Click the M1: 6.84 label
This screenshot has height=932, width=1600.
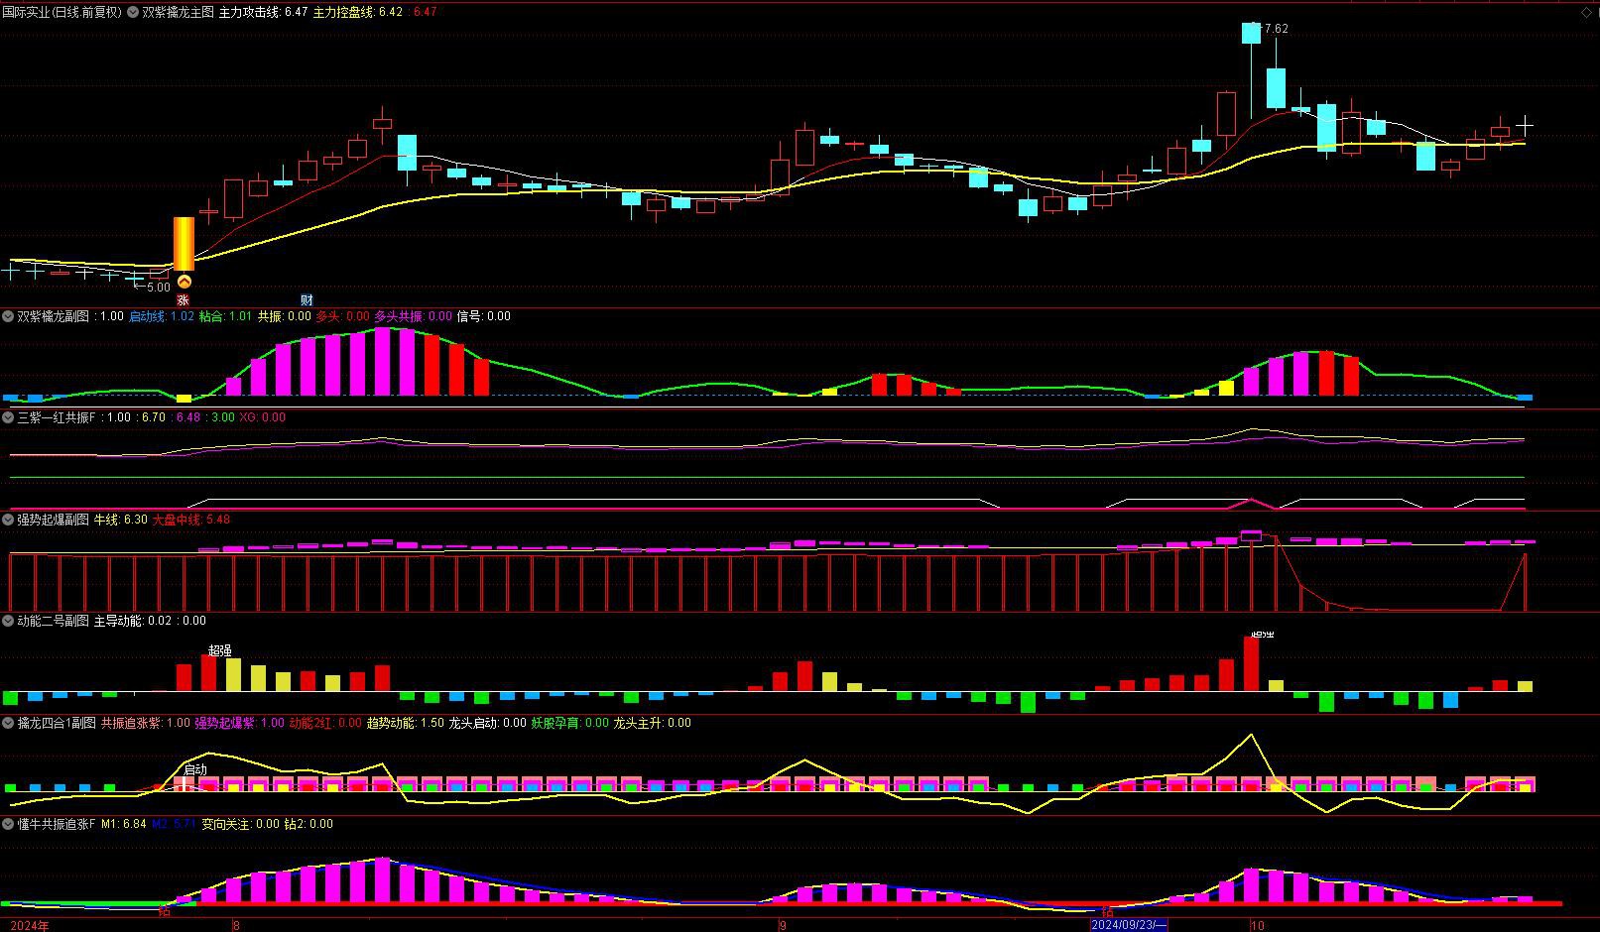[x=123, y=824]
